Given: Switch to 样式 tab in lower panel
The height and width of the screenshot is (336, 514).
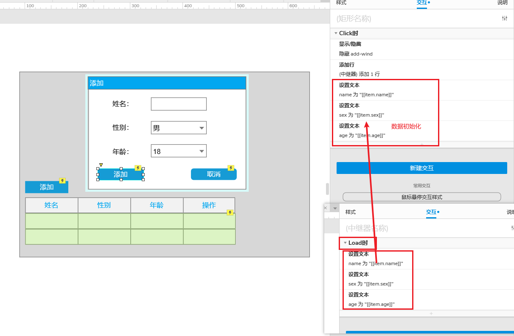Looking at the screenshot, I should (x=351, y=212).
